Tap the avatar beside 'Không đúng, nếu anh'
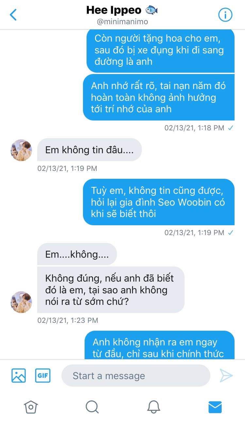Screen dimensions: 245x424 tap(22, 302)
